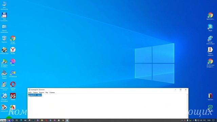The height and width of the screenshot is (122, 217).
Task: Open notification center icon
Action: (213, 120)
